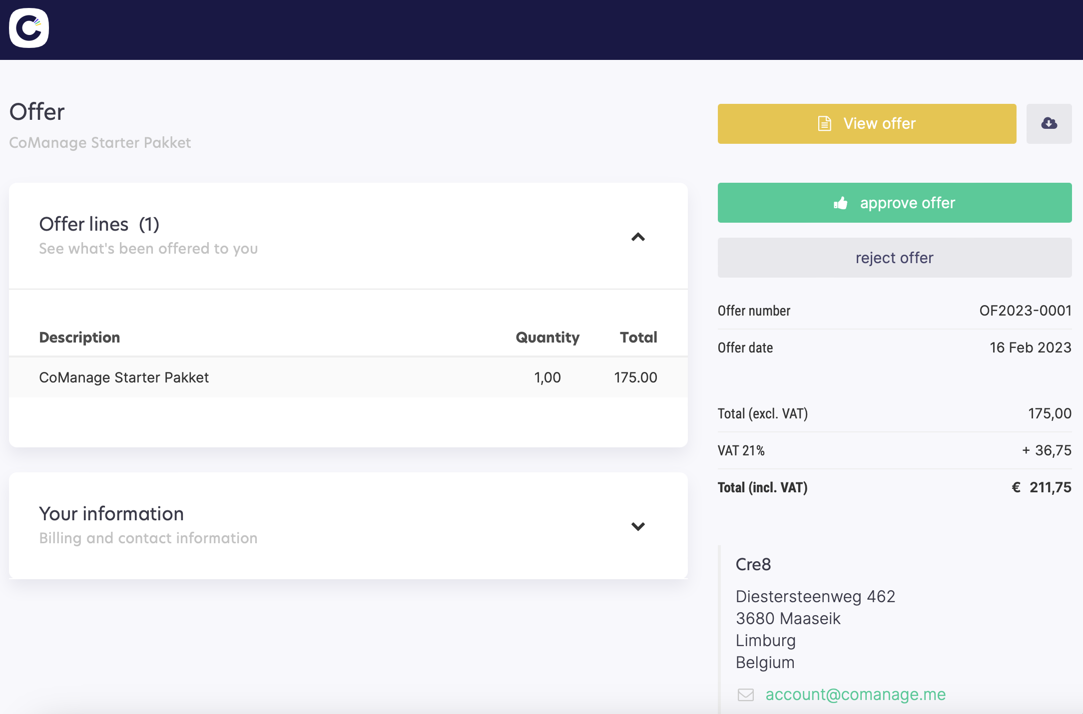
Task: Select the line total 175.00
Action: point(635,377)
